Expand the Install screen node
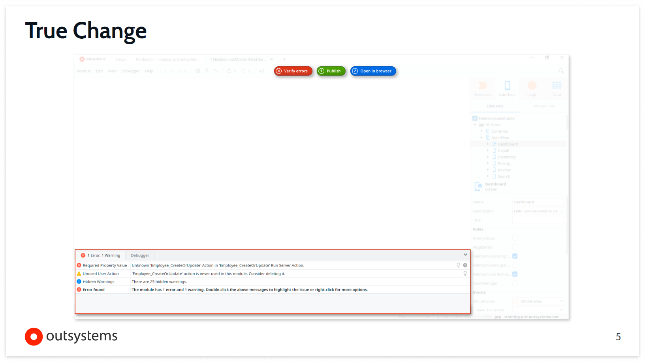645x362 pixels. 488,150
